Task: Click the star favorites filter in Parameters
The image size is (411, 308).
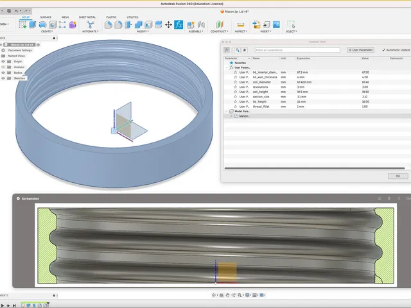Action: click(x=245, y=50)
